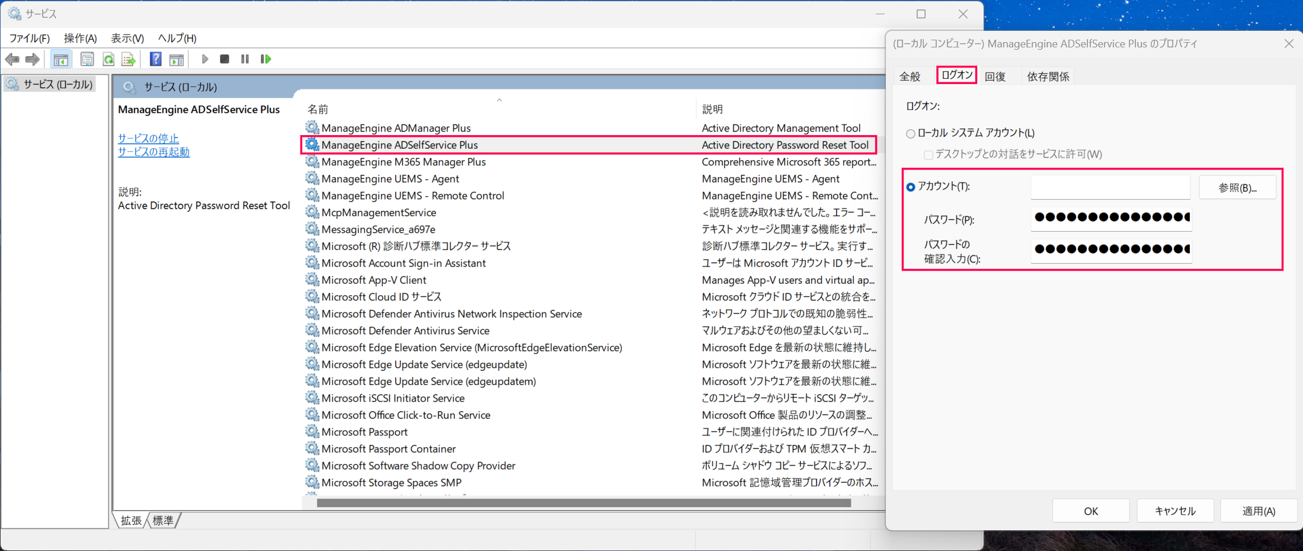Select the 拡張 view tab
The width and height of the screenshot is (1303, 551).
click(131, 520)
